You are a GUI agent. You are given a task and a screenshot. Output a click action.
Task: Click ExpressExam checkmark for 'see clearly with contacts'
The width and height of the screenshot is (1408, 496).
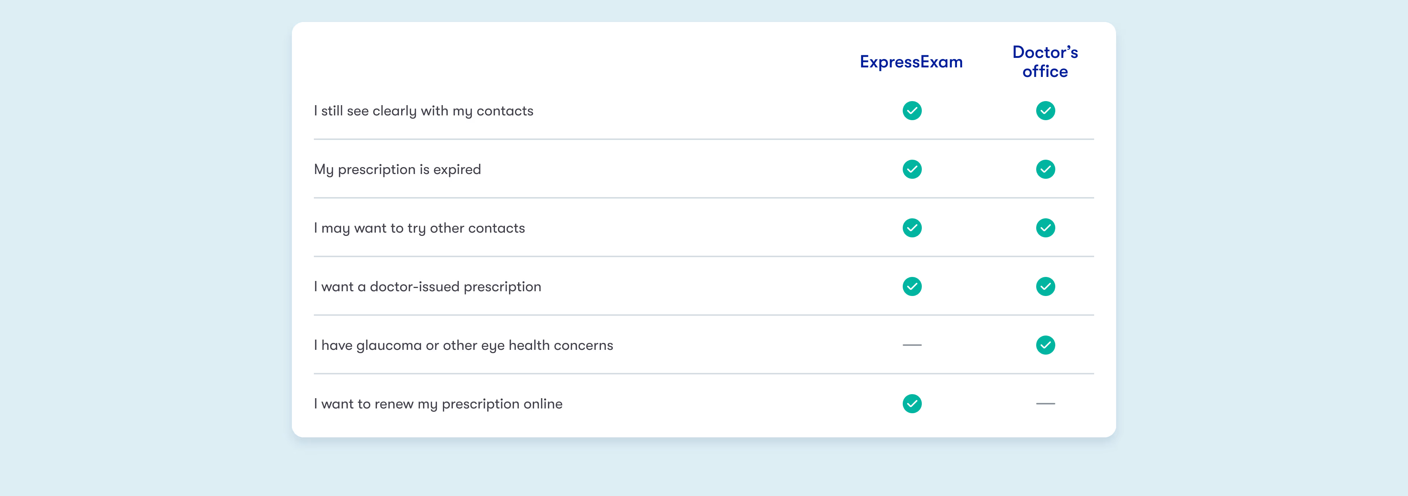coord(912,111)
